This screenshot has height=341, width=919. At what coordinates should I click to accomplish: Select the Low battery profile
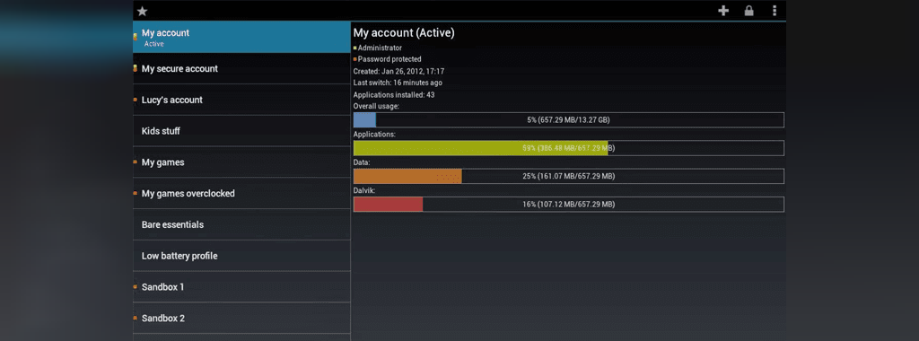241,256
